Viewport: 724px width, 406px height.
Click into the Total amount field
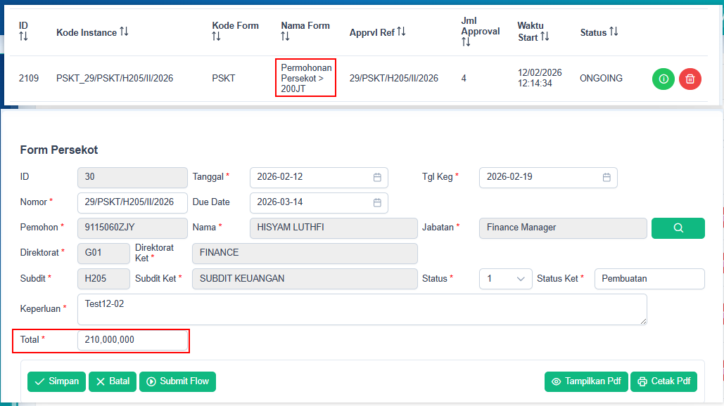point(132,340)
